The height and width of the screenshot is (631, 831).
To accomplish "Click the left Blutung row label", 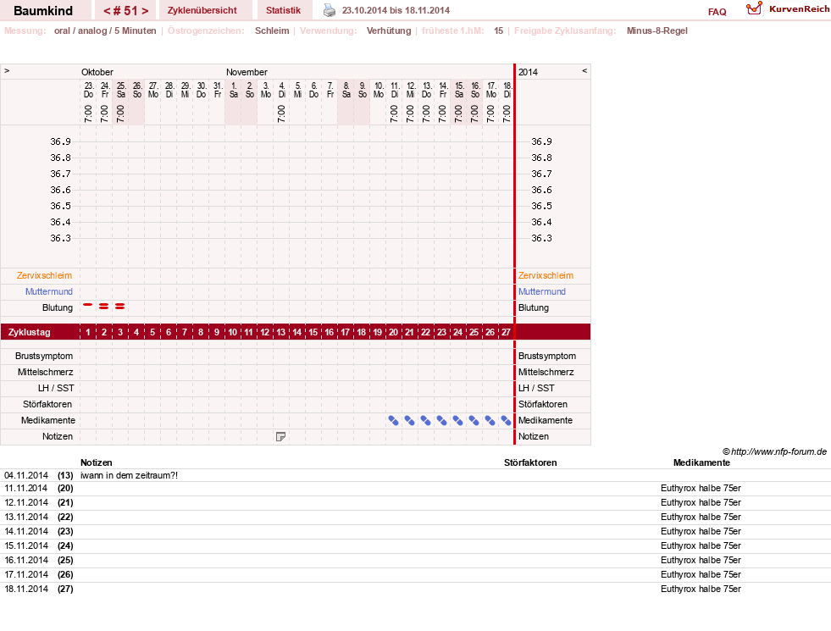I will click(x=58, y=307).
